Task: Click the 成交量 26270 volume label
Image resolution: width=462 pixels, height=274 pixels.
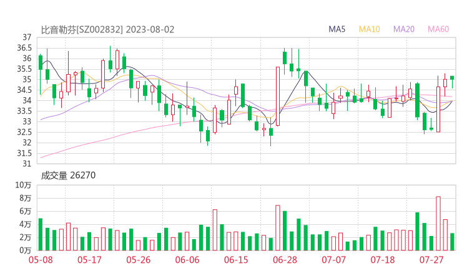Action: coord(68,176)
